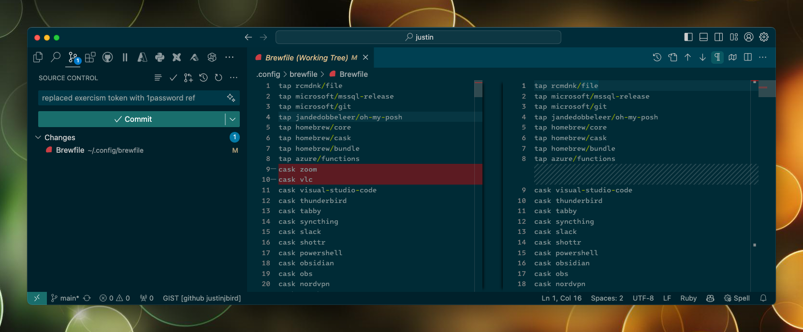Viewport: 803px width, 332px height.
Task: Click the brewfile folder breadcrumb
Action: click(x=304, y=74)
